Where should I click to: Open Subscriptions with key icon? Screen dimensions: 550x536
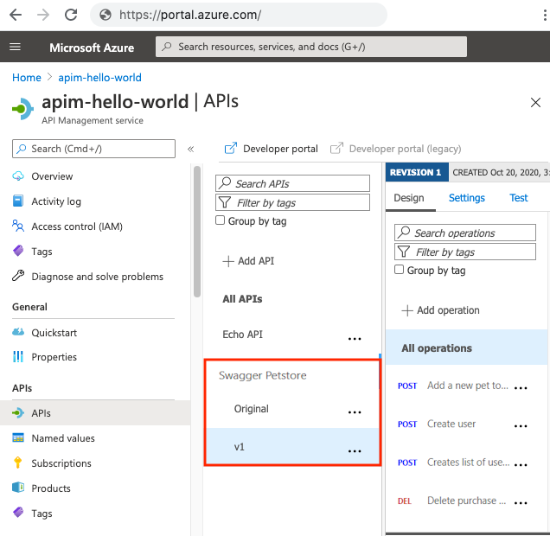tap(61, 463)
